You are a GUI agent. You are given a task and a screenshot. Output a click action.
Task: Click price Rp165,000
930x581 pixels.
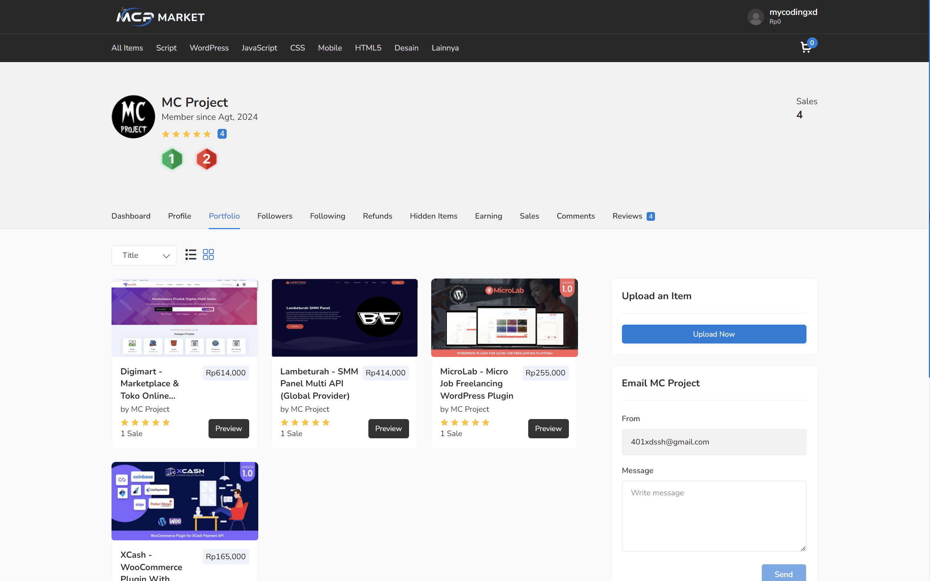pos(226,556)
